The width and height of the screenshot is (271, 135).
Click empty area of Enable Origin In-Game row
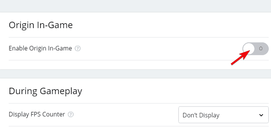155,49
